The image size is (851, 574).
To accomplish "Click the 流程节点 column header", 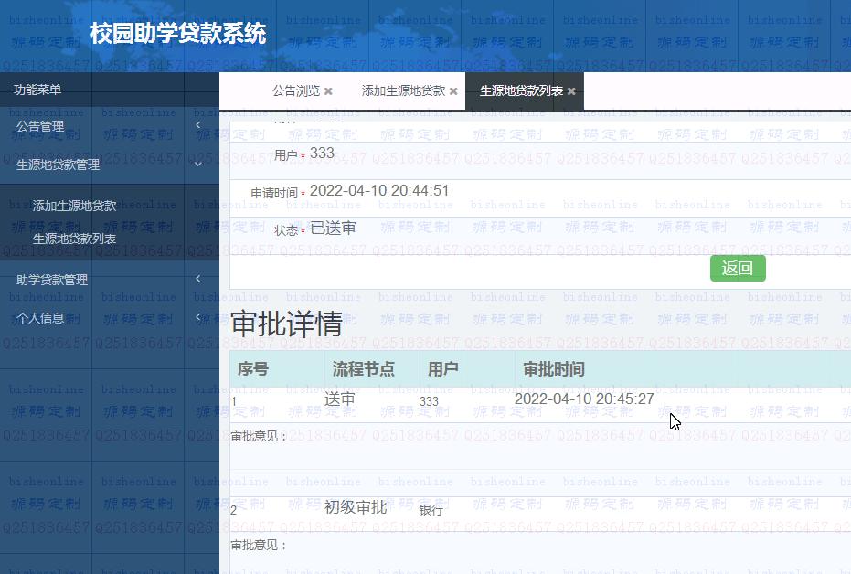I will click(363, 369).
